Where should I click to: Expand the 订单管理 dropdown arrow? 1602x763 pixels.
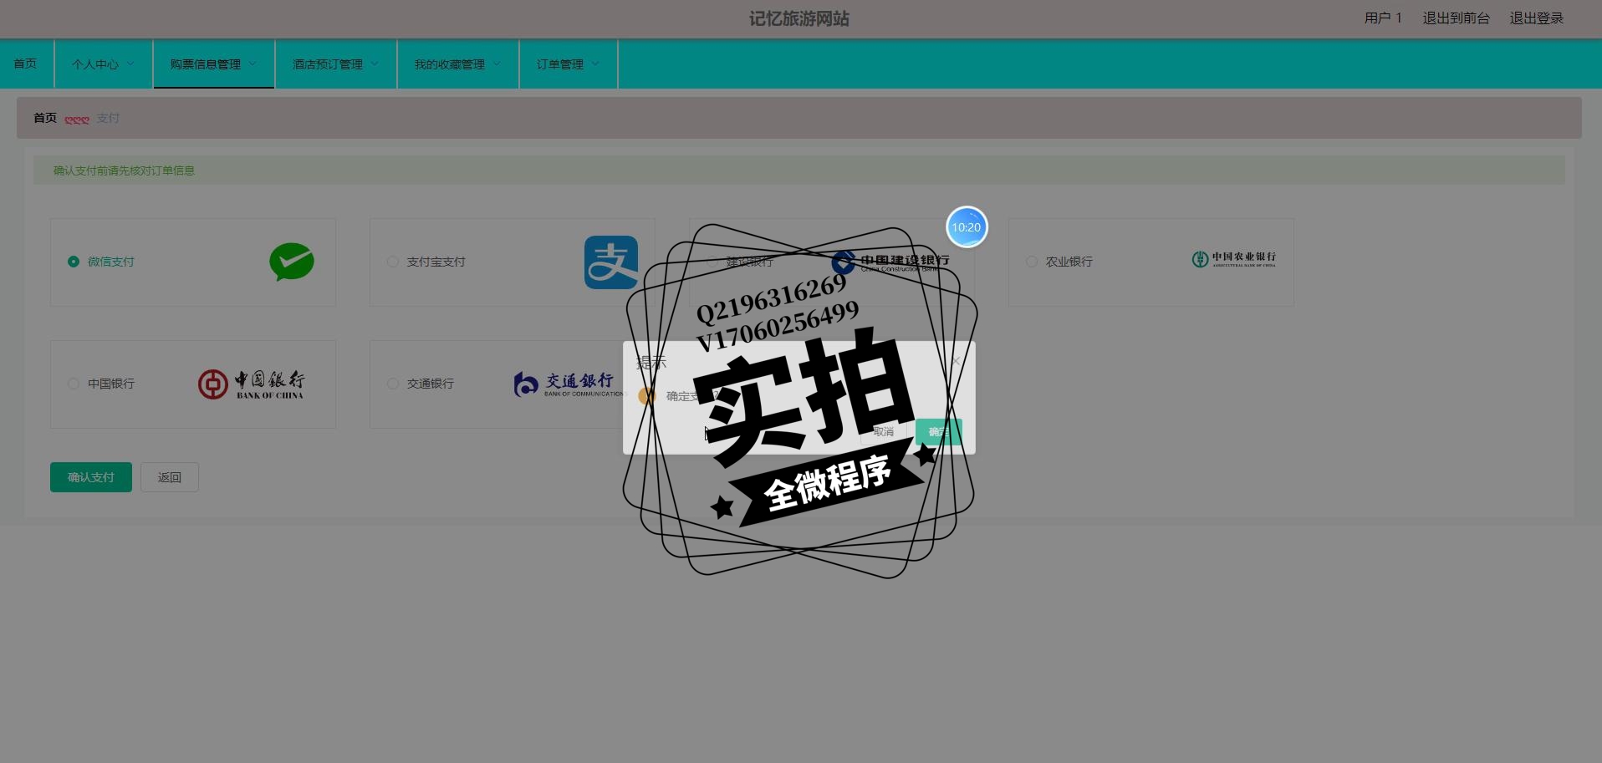tap(595, 64)
